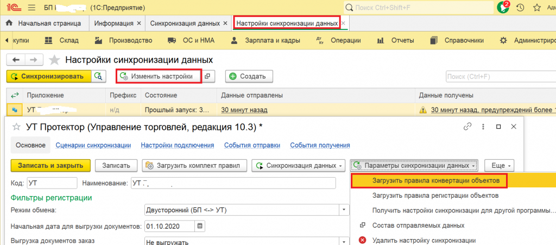The width and height of the screenshot is (556, 245).
Task: Click the Изменить настройки button
Action: click(x=159, y=76)
